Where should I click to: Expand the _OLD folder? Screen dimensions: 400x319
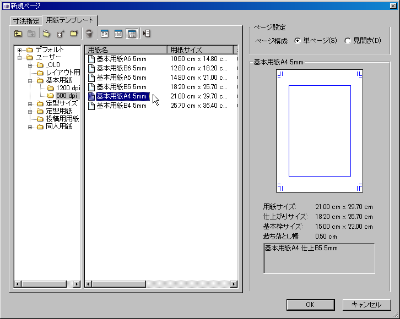pos(30,65)
